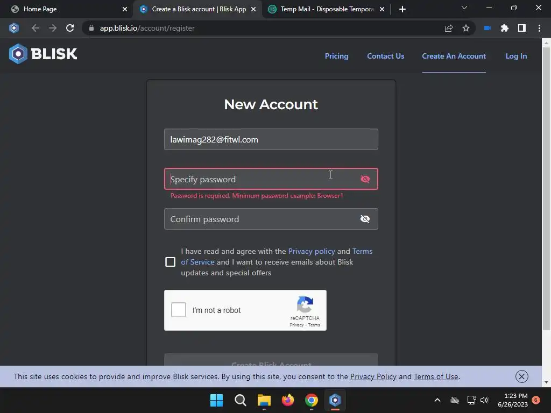Close the Create a Blisk account tab
This screenshot has height=413, width=551.
pos(253,9)
